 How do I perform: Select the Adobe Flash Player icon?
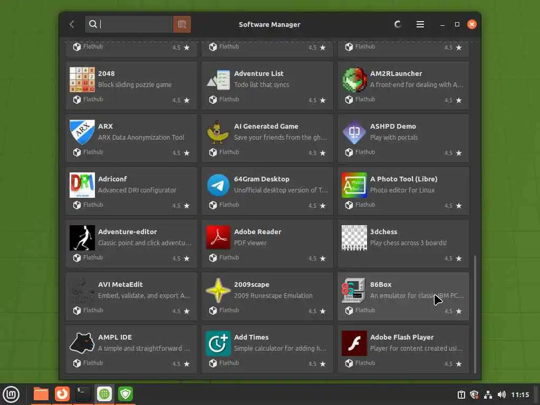tap(354, 343)
